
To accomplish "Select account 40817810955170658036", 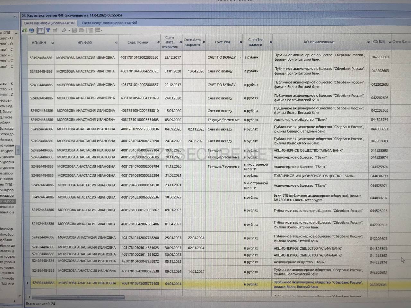I will click(x=140, y=129).
